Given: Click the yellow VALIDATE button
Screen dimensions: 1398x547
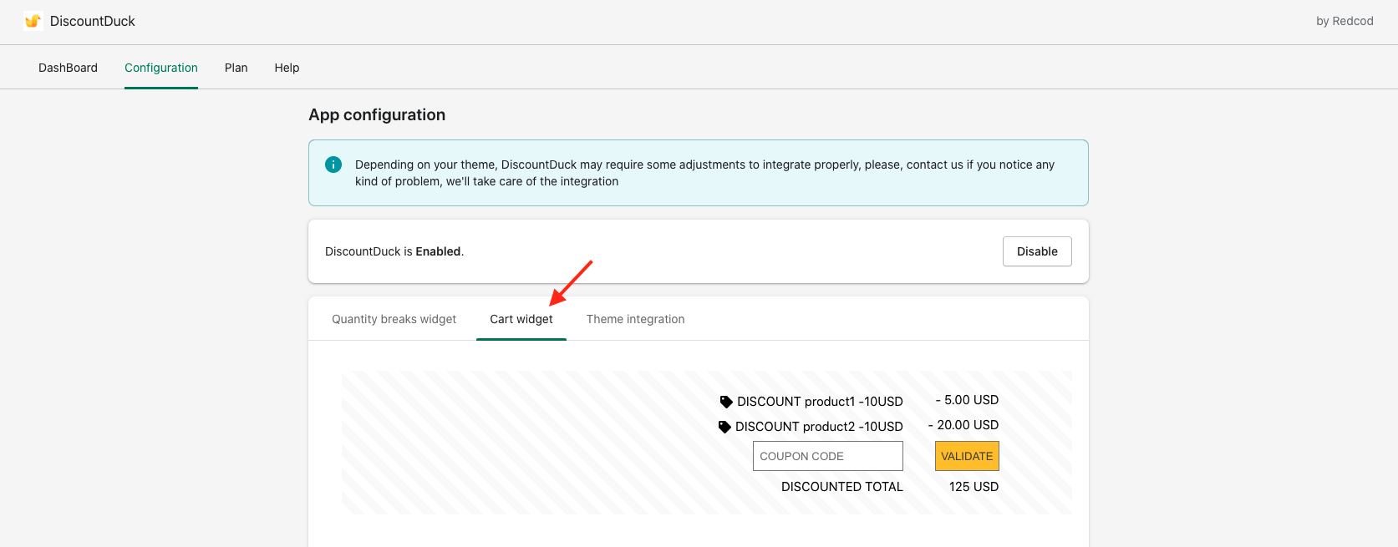Looking at the screenshot, I should point(967,456).
